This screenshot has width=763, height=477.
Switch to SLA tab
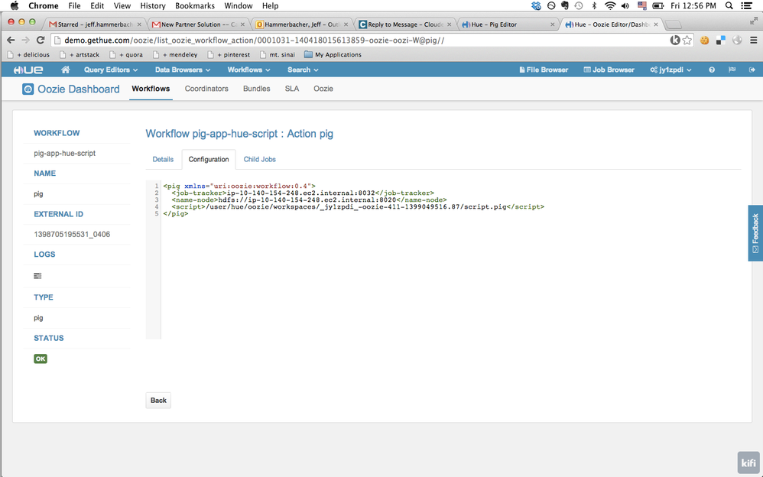tap(292, 89)
